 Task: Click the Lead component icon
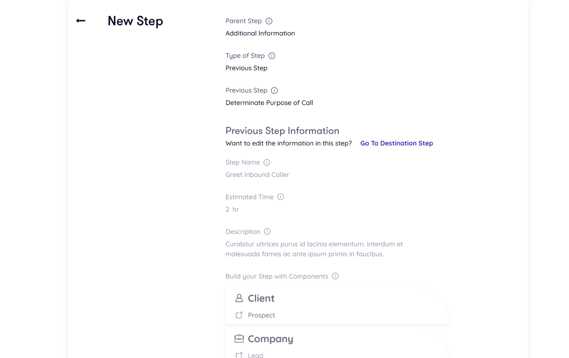239,355
